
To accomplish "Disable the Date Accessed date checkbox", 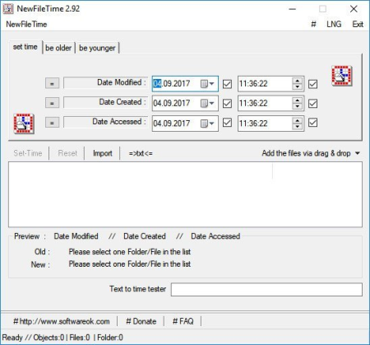I will [x=227, y=123].
